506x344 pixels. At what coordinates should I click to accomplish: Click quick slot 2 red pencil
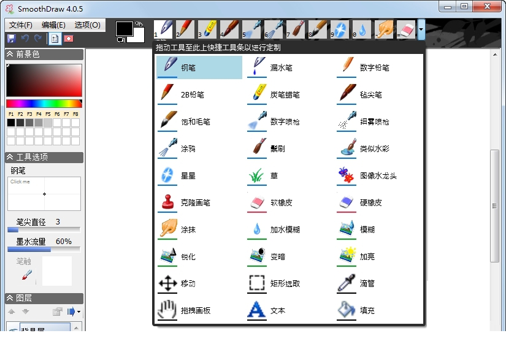(x=185, y=29)
